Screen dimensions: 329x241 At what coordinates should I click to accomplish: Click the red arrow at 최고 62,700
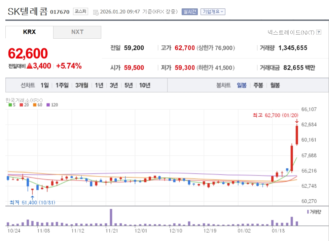296,121
